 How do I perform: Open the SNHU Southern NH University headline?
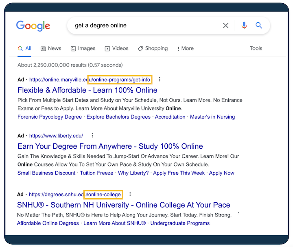(124, 205)
